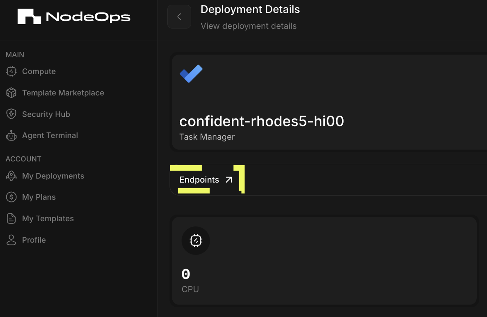This screenshot has width=487, height=317.
Task: Click the Template Marketplace box icon
Action: point(11,93)
